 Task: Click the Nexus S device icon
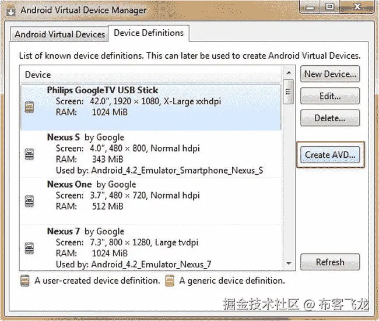tap(30, 154)
